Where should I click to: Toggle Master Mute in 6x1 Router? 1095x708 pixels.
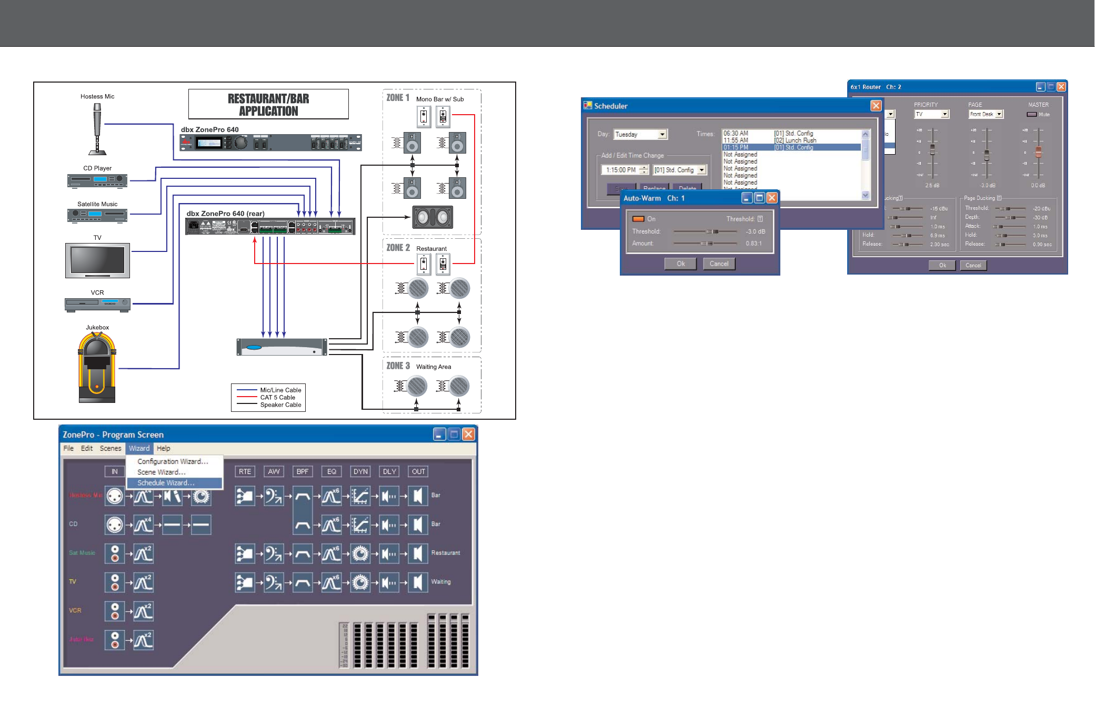click(x=1032, y=114)
